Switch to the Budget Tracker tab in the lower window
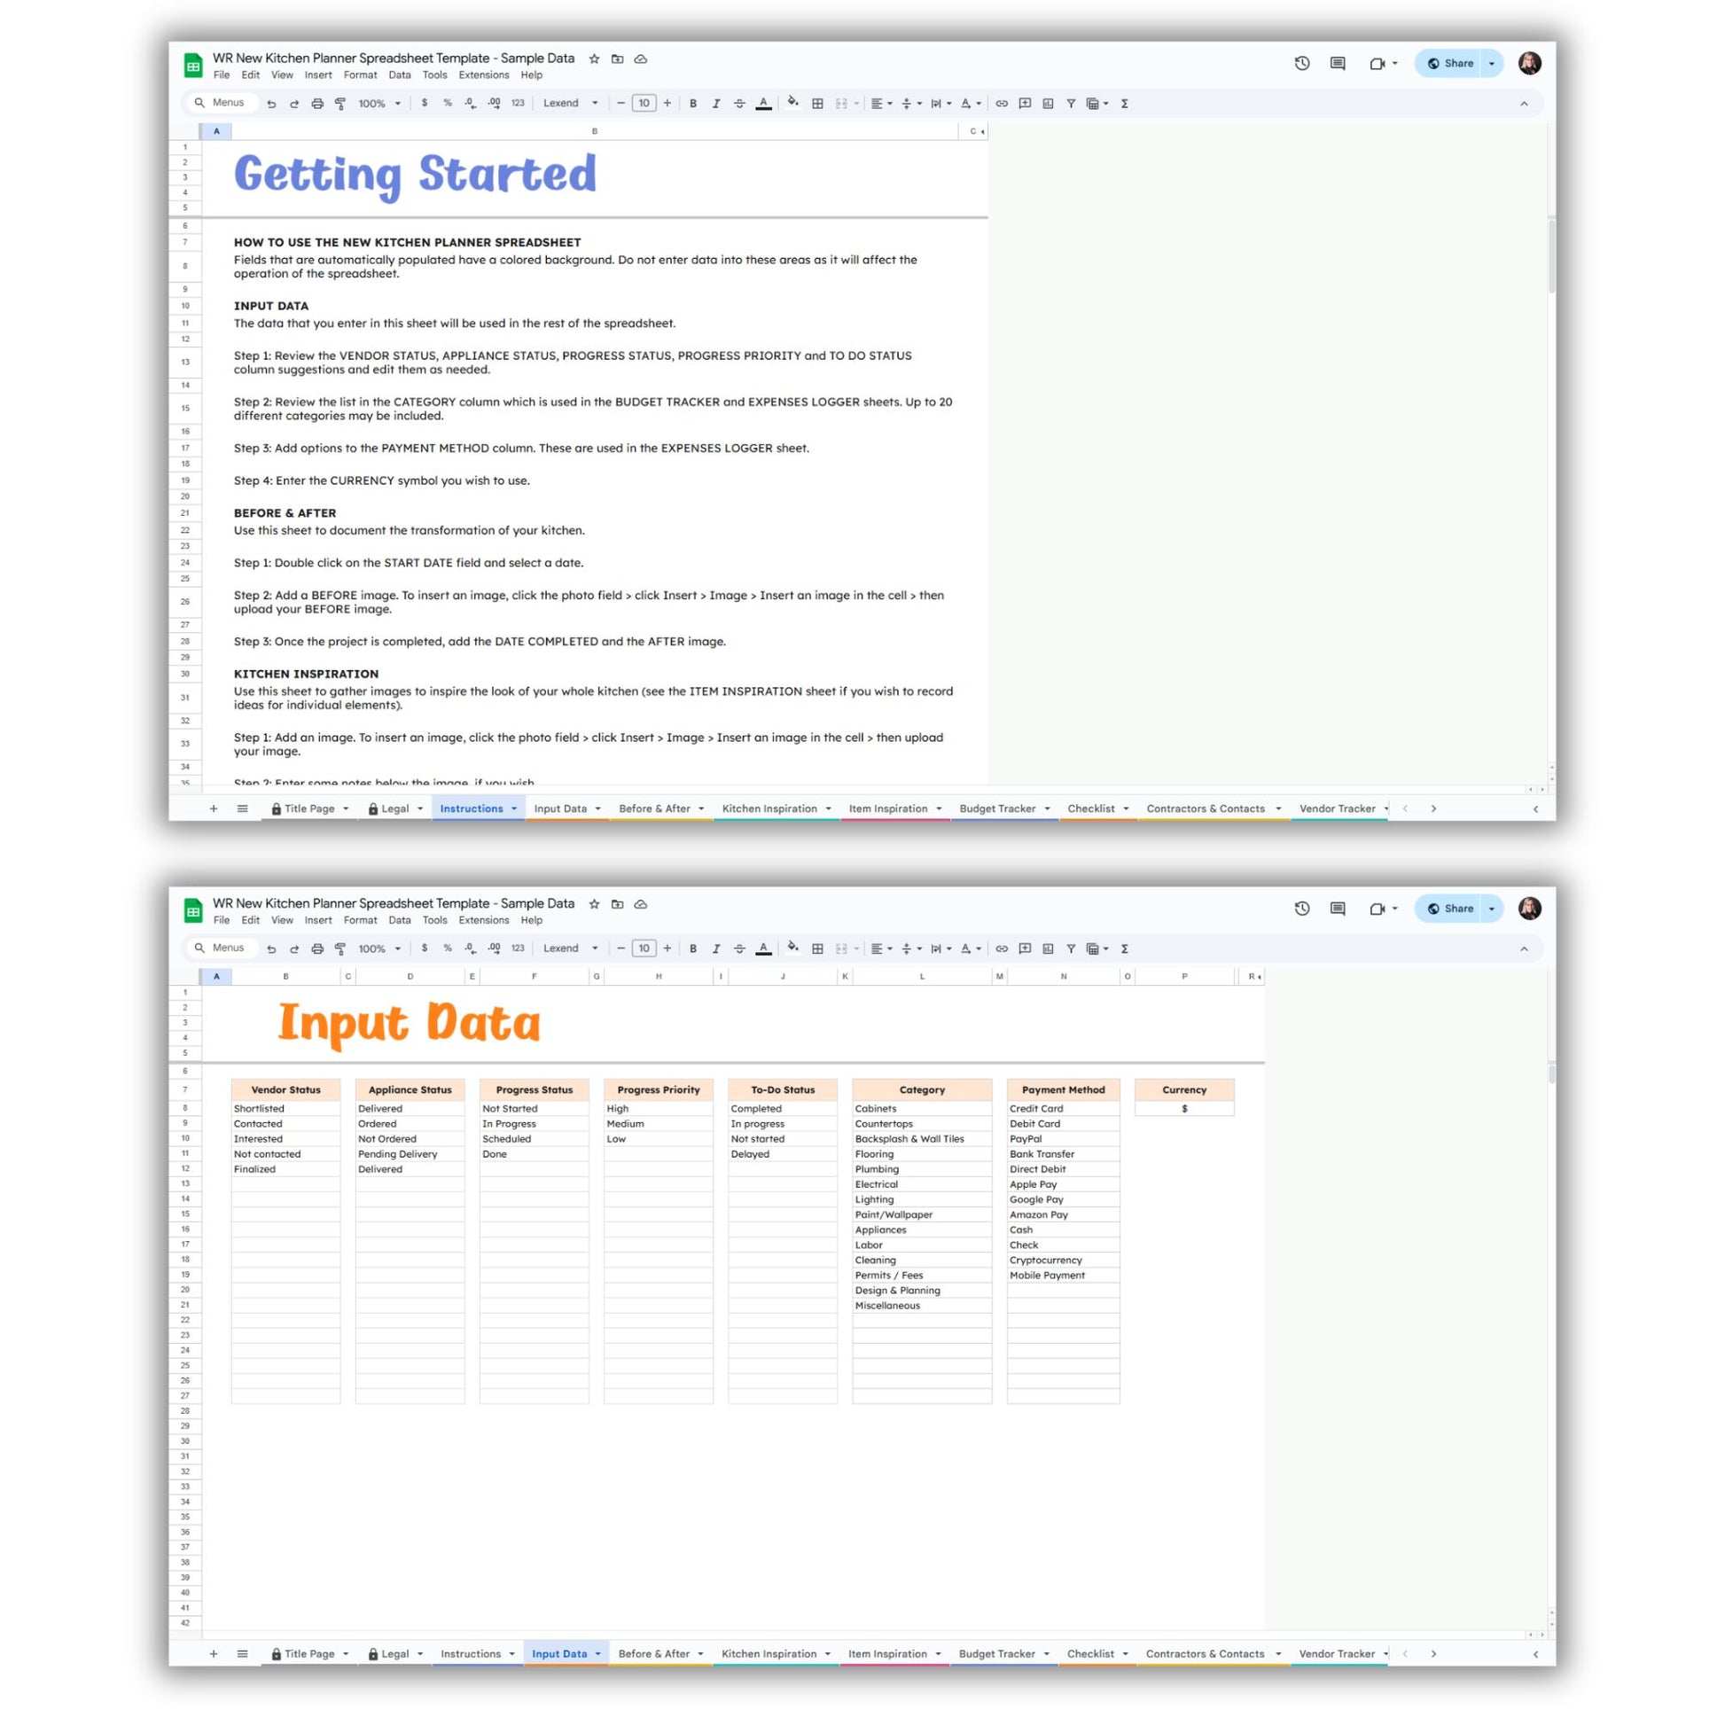 pos(996,1653)
